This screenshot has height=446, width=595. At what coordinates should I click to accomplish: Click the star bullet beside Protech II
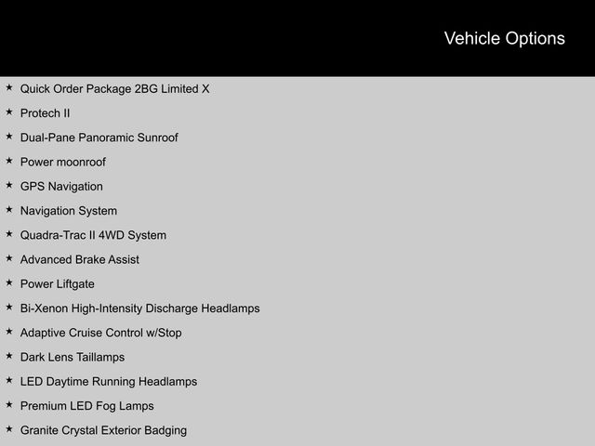coord(8,112)
